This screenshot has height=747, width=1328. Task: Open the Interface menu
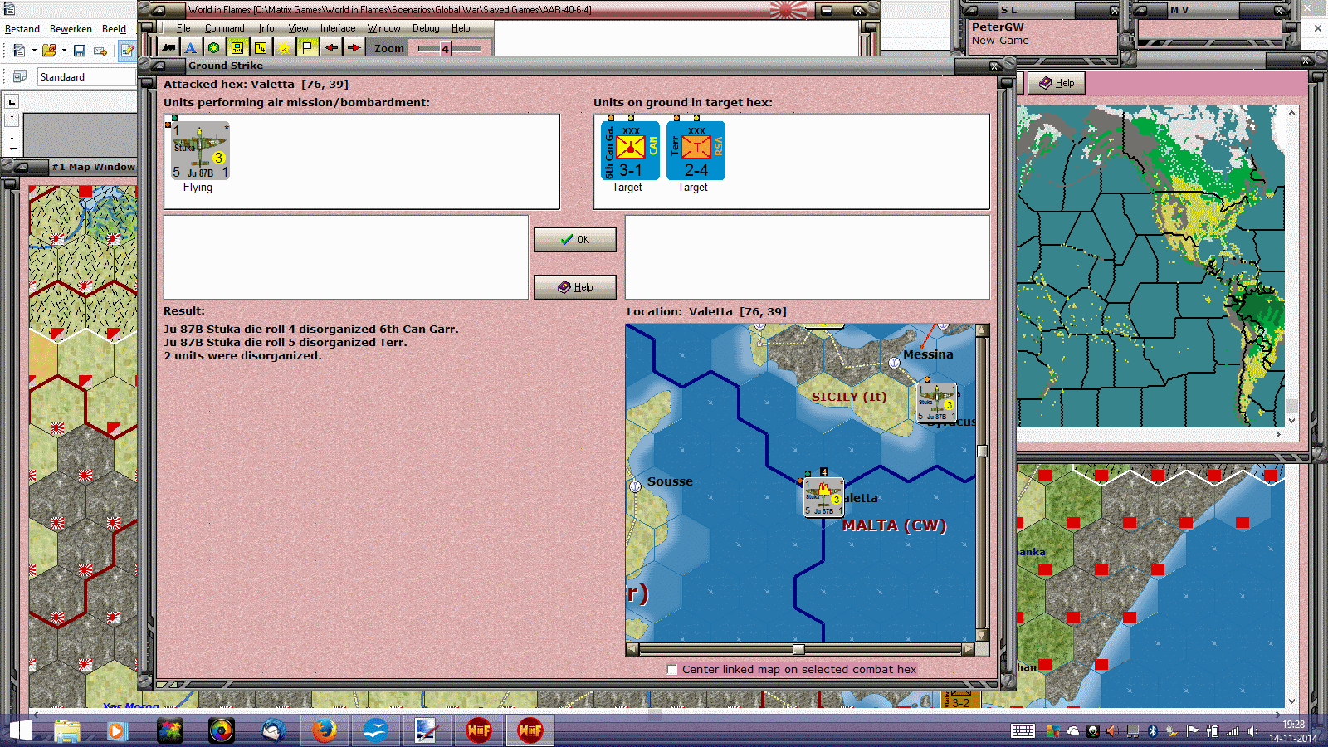pos(338,28)
